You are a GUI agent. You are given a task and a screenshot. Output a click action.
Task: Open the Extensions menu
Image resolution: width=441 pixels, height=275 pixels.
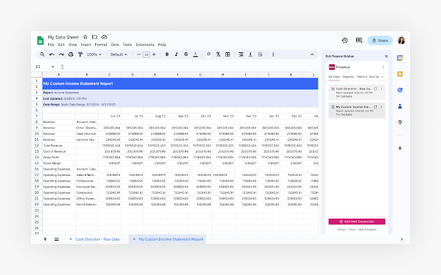click(145, 45)
